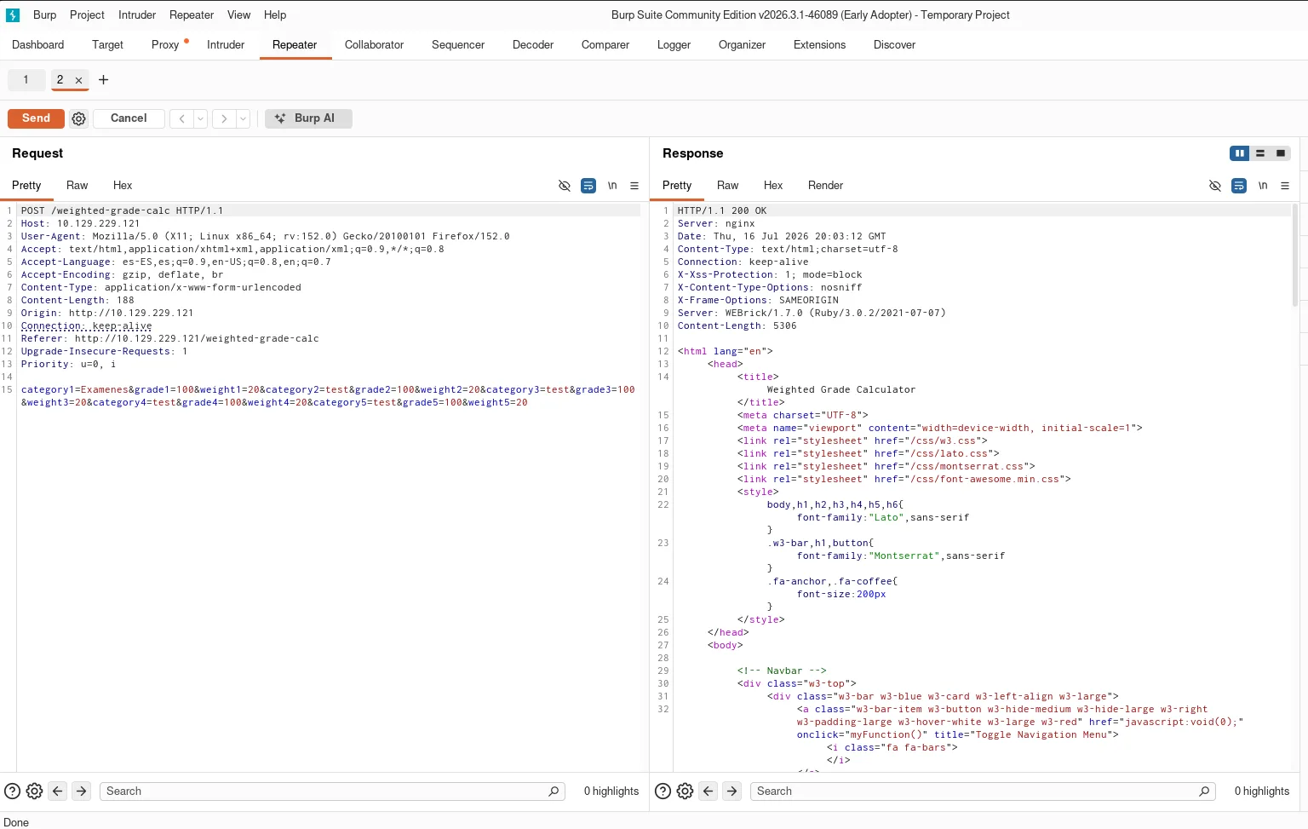Open Response panel options menu
The width and height of the screenshot is (1308, 829).
coord(1285,186)
